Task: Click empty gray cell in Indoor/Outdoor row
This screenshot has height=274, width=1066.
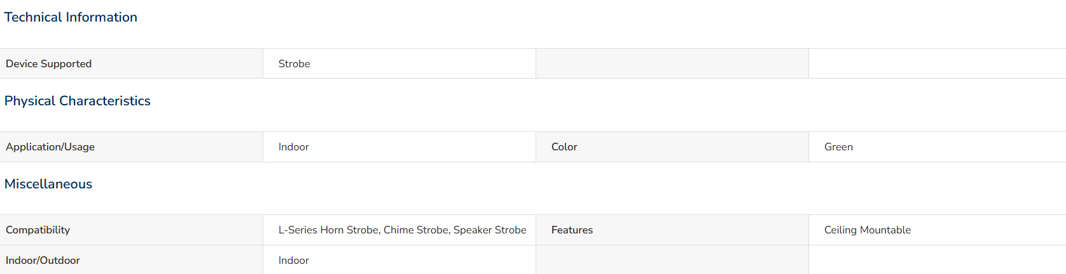Action: (672, 260)
